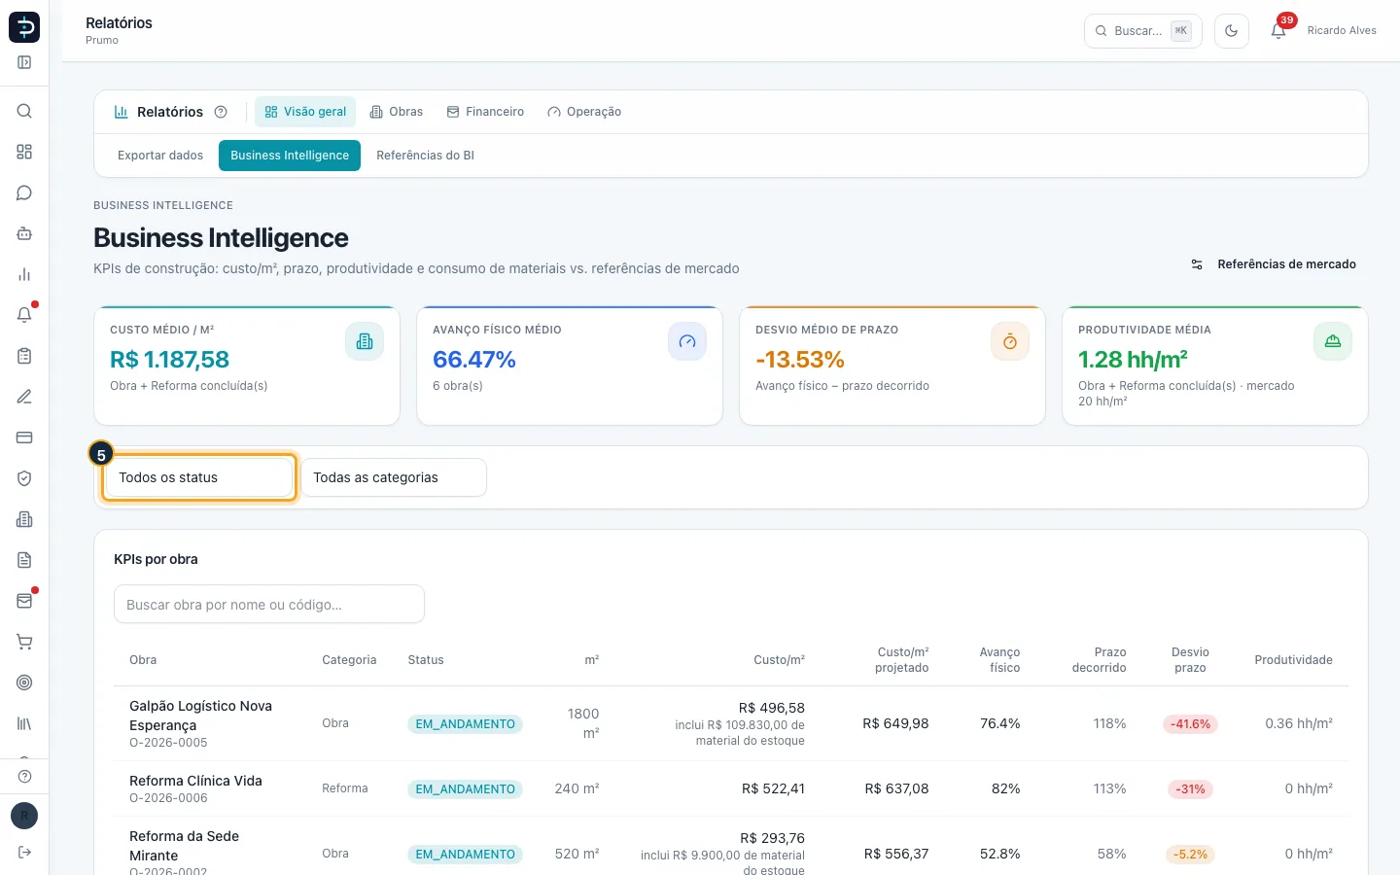Select the Business Intelligence sub-tab
The image size is (1400, 875).
click(290, 156)
